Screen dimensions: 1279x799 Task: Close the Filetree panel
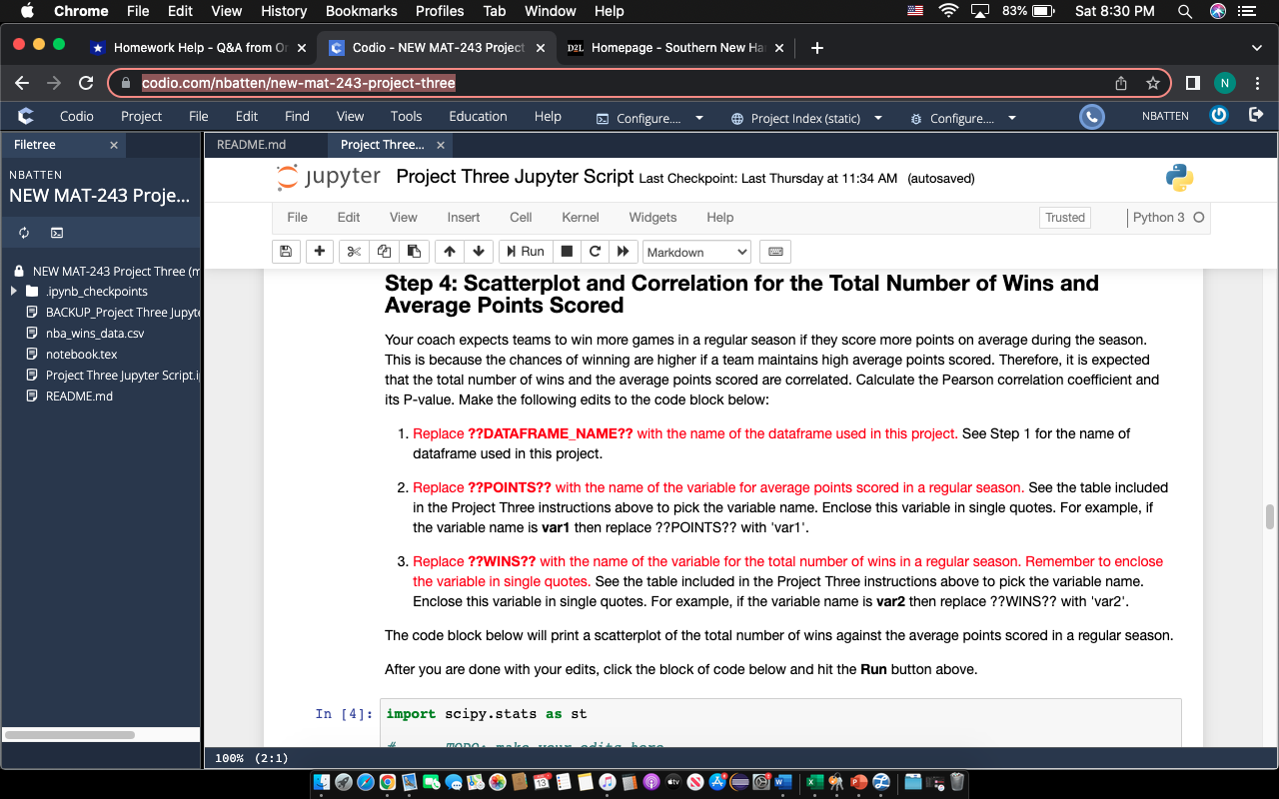(114, 145)
